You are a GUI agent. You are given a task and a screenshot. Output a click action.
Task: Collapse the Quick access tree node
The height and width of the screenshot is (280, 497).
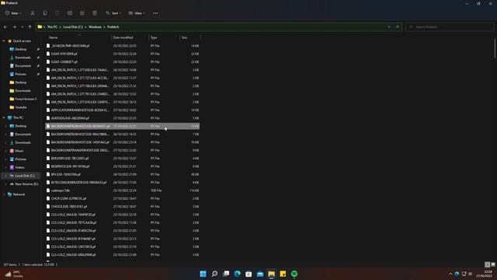click(4, 41)
